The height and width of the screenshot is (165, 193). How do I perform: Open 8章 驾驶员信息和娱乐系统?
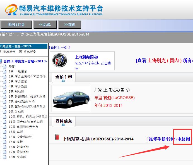point(27,107)
